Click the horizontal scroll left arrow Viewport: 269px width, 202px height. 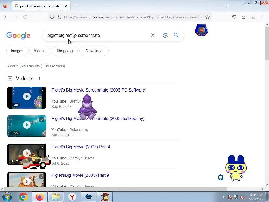2,189
